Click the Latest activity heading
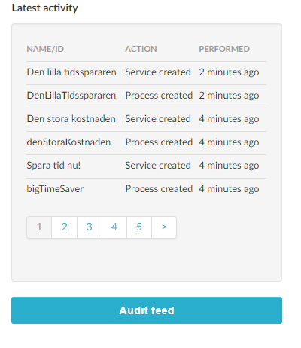Viewport: 301px width, 348px height. tap(45, 8)
